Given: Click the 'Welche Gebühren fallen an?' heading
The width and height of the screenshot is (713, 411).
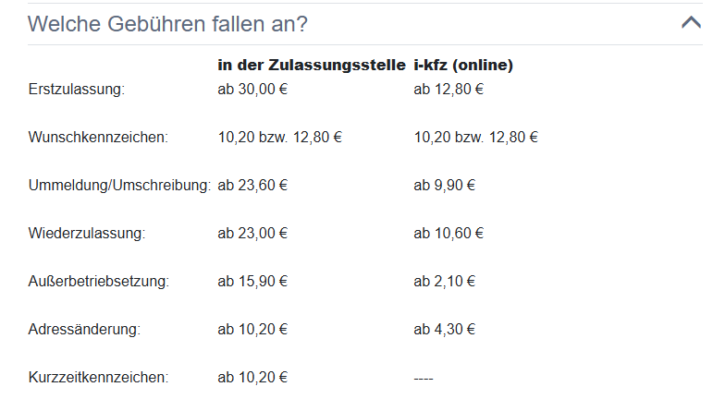Looking at the screenshot, I should [x=167, y=24].
